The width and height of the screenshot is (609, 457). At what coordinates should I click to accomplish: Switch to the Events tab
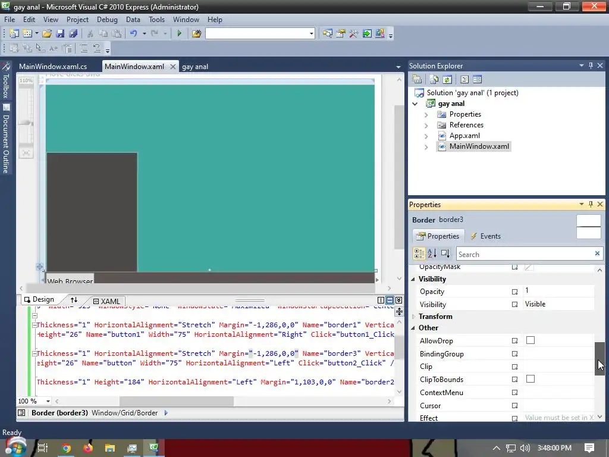point(485,236)
